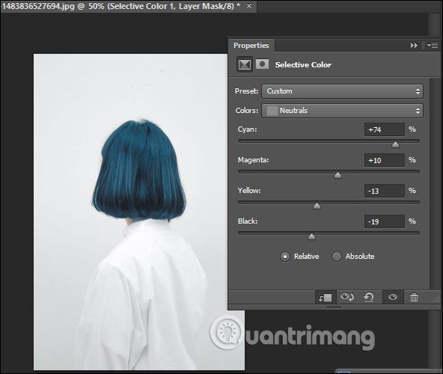Screen dimensions: 443x374
Task: Click the Cyan slider handle
Action: pyautogui.click(x=395, y=145)
